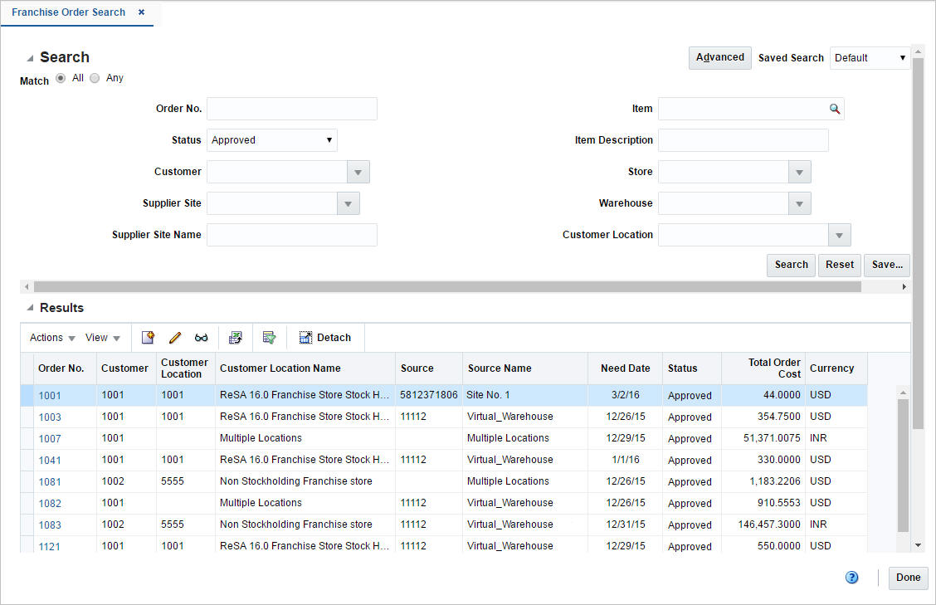Click the Currency column header

836,368
